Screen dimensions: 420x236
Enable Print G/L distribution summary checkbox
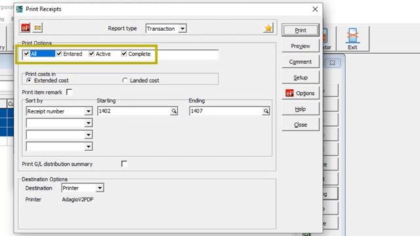pos(124,163)
